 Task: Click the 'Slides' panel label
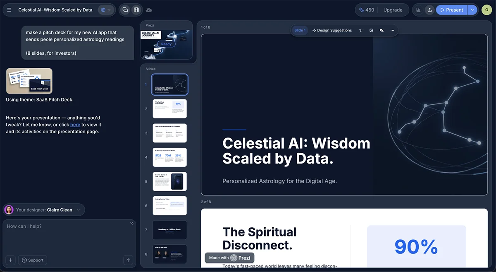point(150,69)
